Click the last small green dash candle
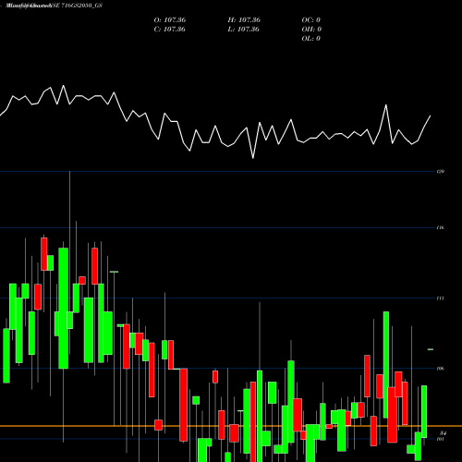 431,349
